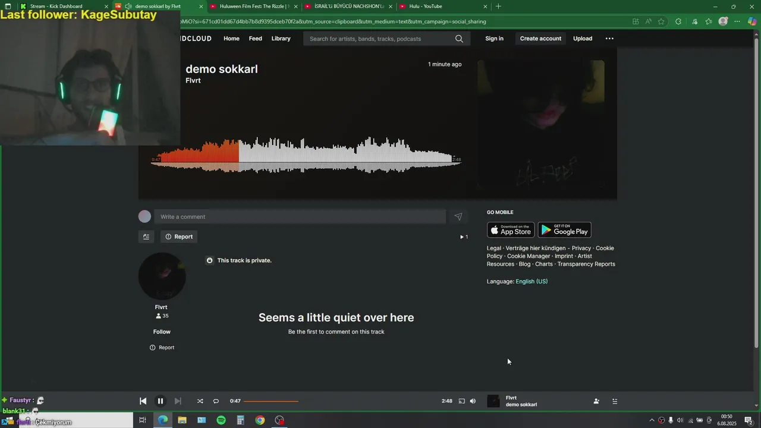761x428 pixels.
Task: Skip to next track in player bar
Action: tap(177, 401)
